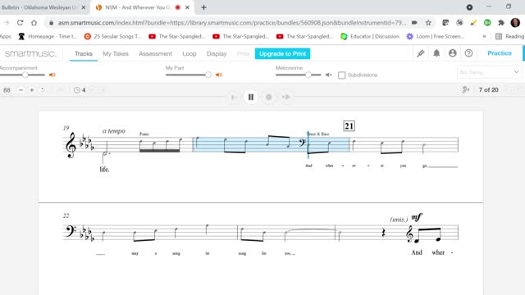This screenshot has width=525, height=295.
Task: Decrease tempo with the minus button
Action: [x=21, y=90]
